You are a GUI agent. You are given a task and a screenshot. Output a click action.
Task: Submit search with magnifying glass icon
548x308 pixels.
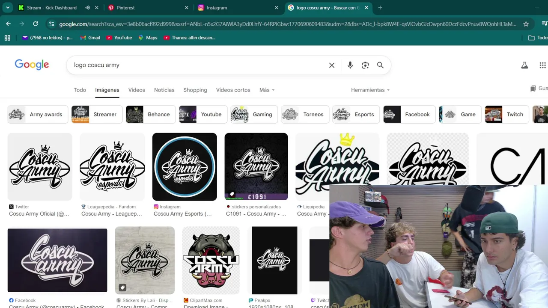coord(380,65)
